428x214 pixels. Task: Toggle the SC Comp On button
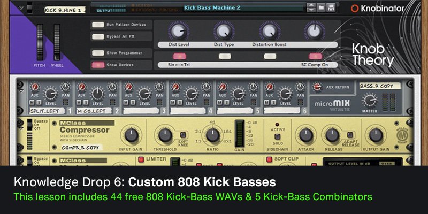(x=315, y=56)
